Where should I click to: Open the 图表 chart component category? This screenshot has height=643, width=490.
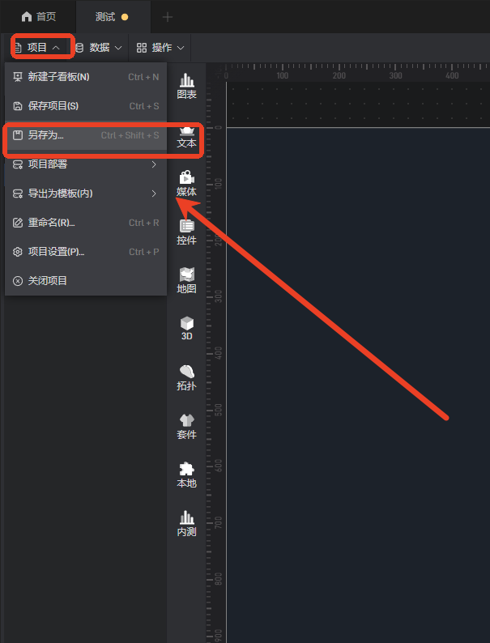(186, 86)
